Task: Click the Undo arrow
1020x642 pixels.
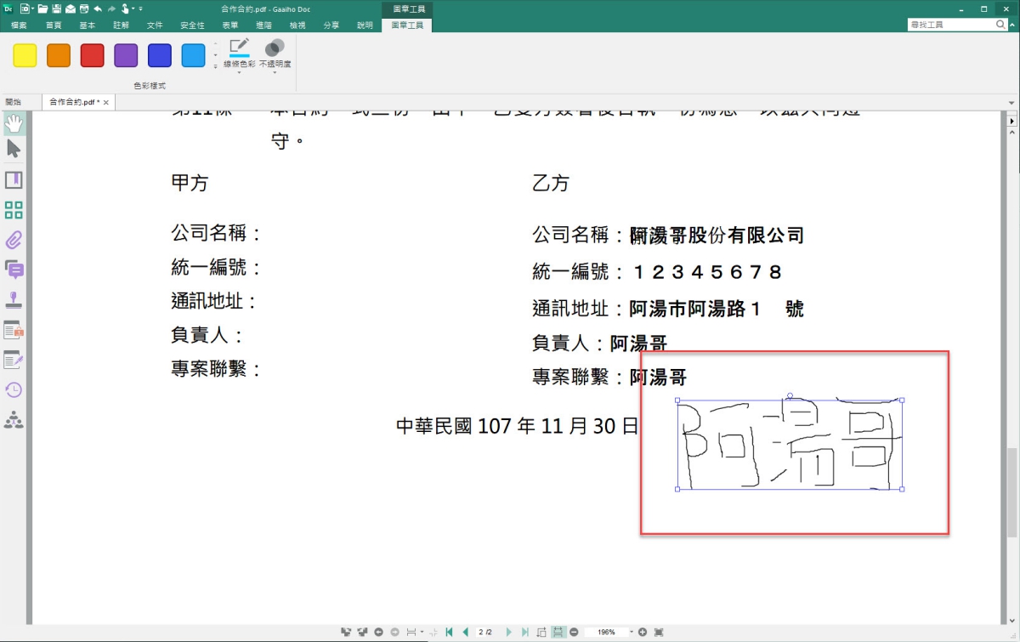Action: click(x=97, y=9)
